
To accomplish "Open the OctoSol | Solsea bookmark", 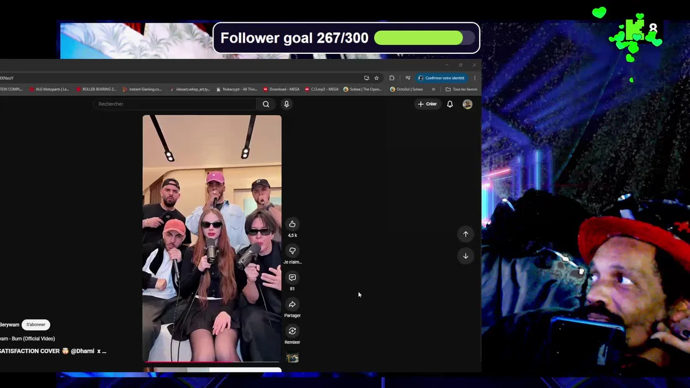I will tap(406, 89).
